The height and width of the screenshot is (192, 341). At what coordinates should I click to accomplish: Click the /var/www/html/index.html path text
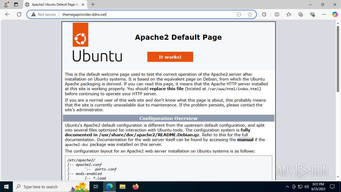click(233, 89)
